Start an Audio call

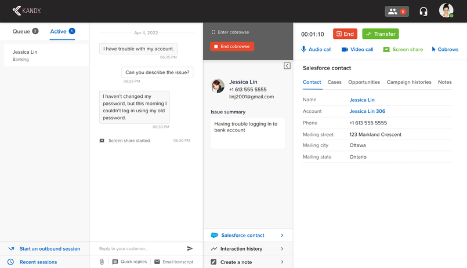(316, 49)
